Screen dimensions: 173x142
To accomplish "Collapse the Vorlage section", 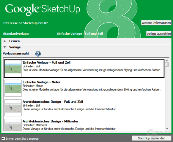I will (x=5, y=47).
